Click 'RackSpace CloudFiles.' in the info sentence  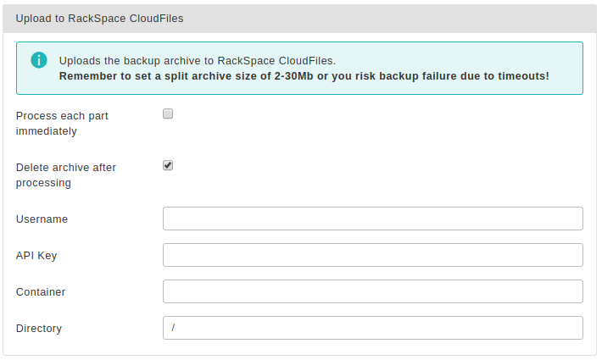coord(276,61)
